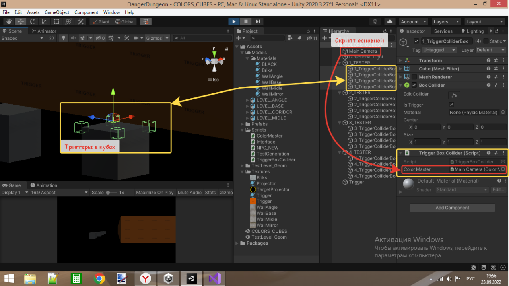Lock the Project panel with the padlock
The height and width of the screenshot is (286, 509).
click(308, 31)
